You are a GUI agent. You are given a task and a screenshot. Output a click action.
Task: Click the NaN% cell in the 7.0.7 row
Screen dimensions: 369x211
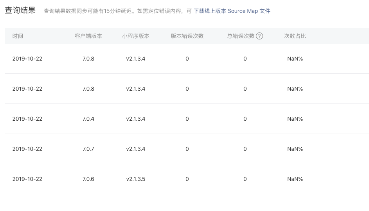pyautogui.click(x=295, y=149)
